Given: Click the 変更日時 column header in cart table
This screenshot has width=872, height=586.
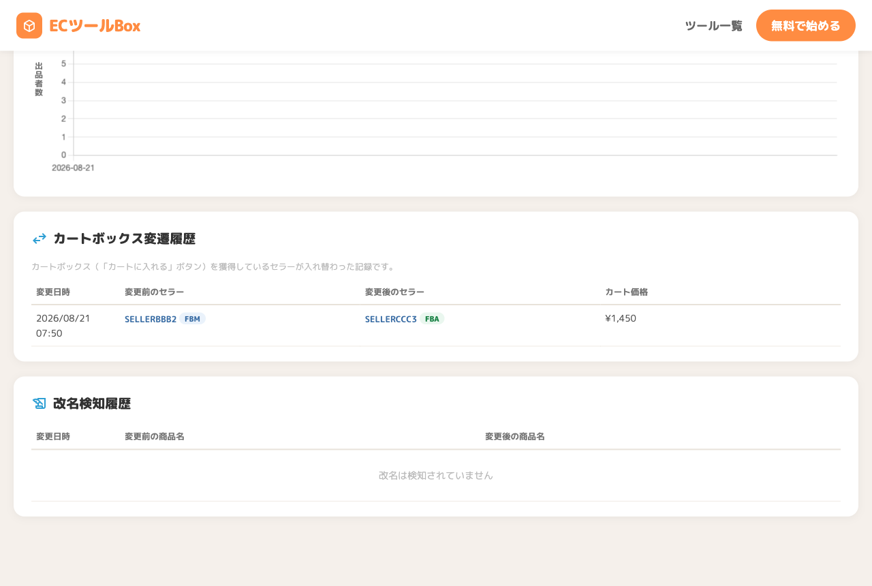Looking at the screenshot, I should [53, 292].
